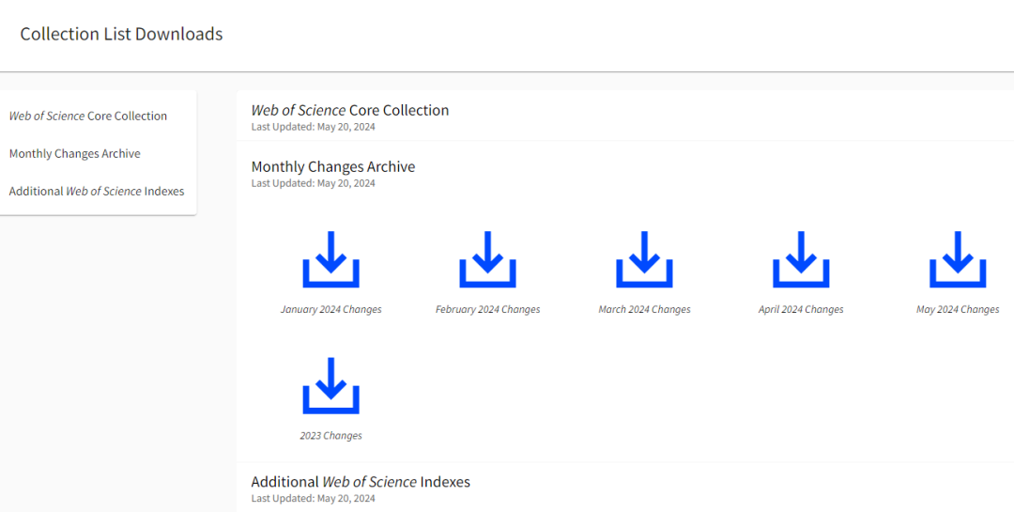
Task: Select Web of Science Core Collection in sidebar
Action: point(88,116)
